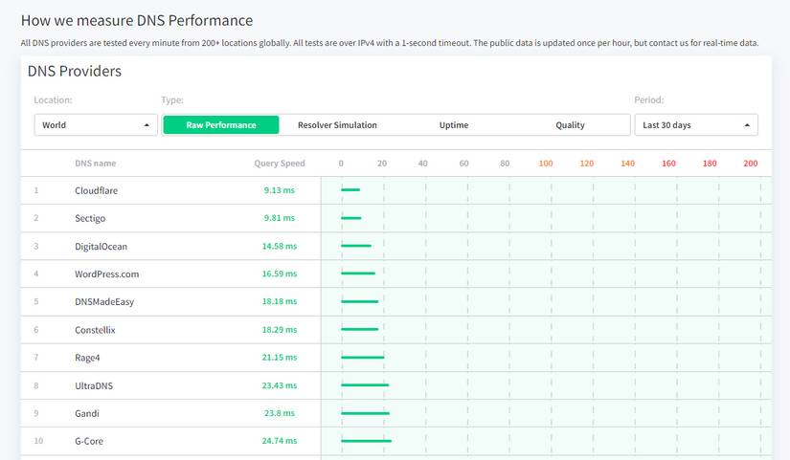Click the 200 axis label in the chart header
The width and height of the screenshot is (790, 460).
tap(750, 164)
